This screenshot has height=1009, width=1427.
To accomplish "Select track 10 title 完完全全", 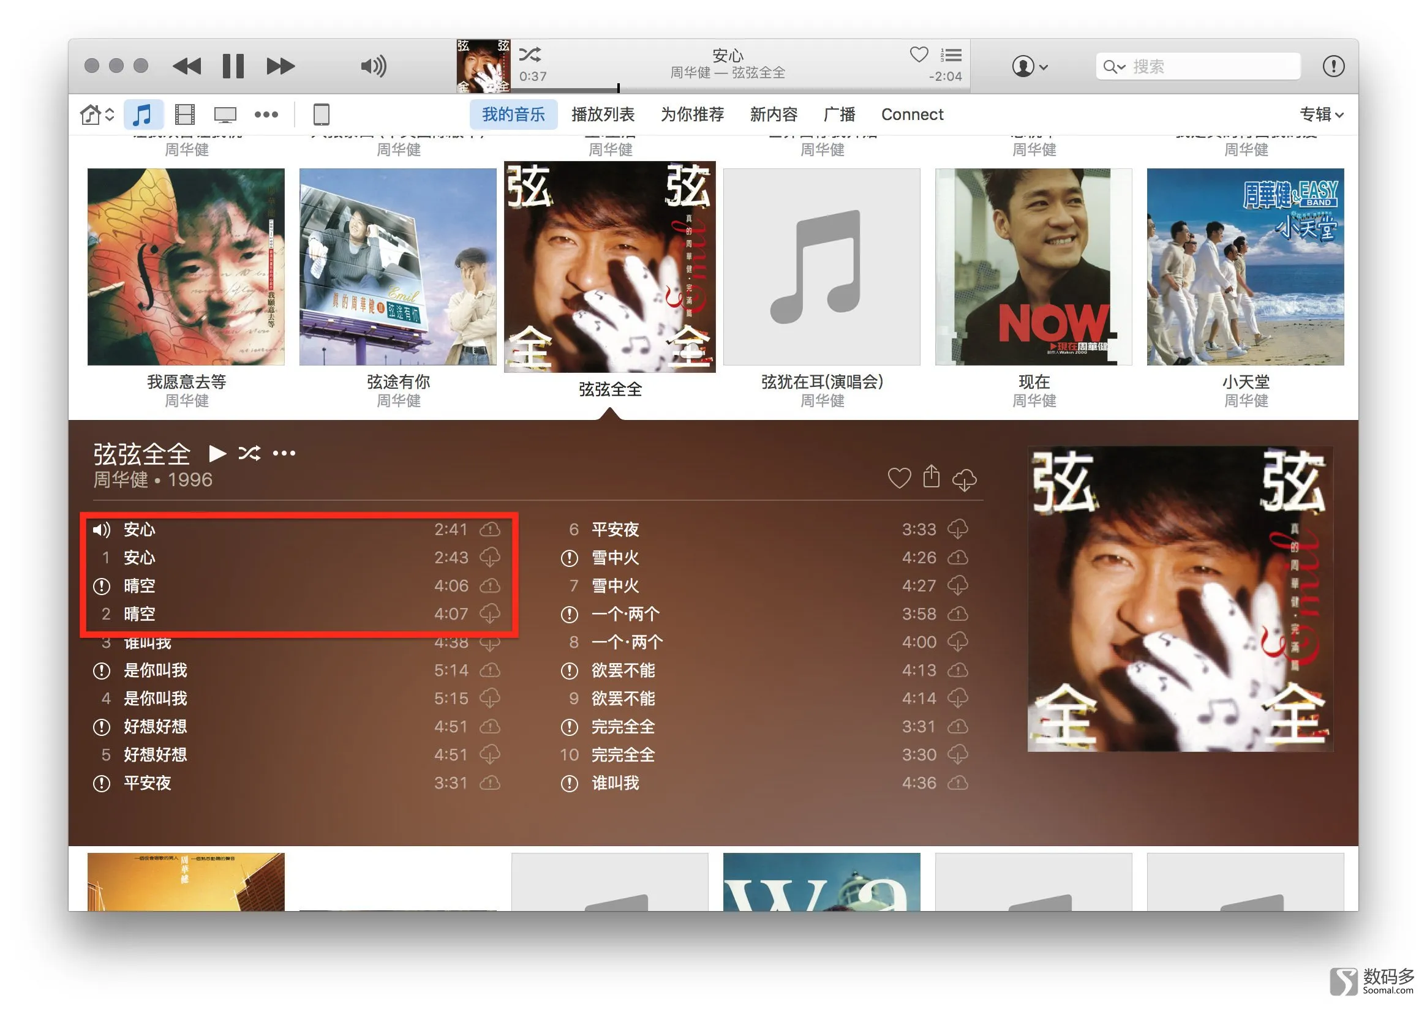I will (x=623, y=755).
